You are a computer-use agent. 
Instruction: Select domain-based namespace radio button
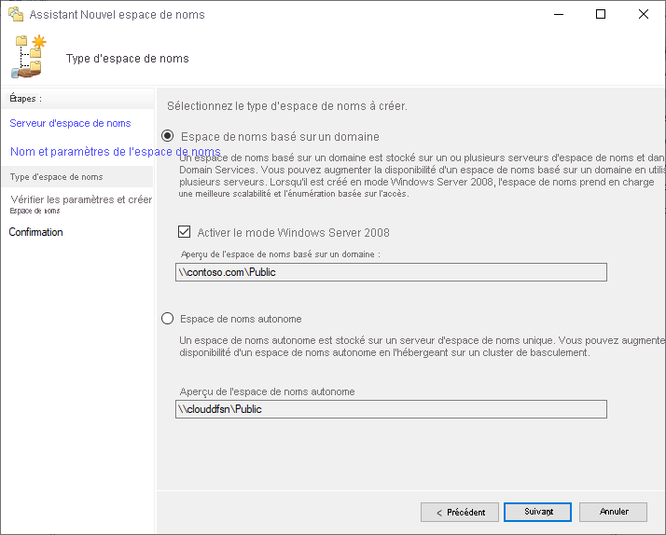[x=168, y=136]
